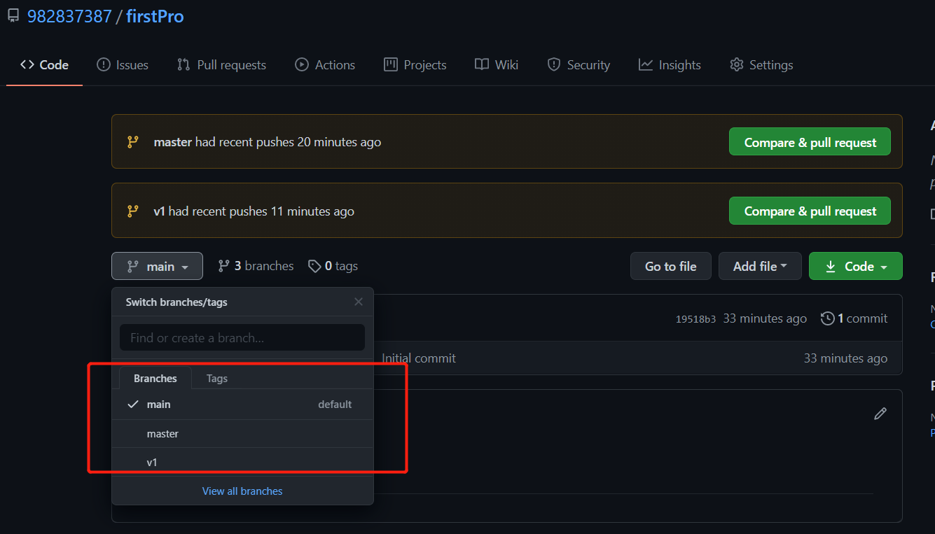Click the Security shield icon

point(554,65)
